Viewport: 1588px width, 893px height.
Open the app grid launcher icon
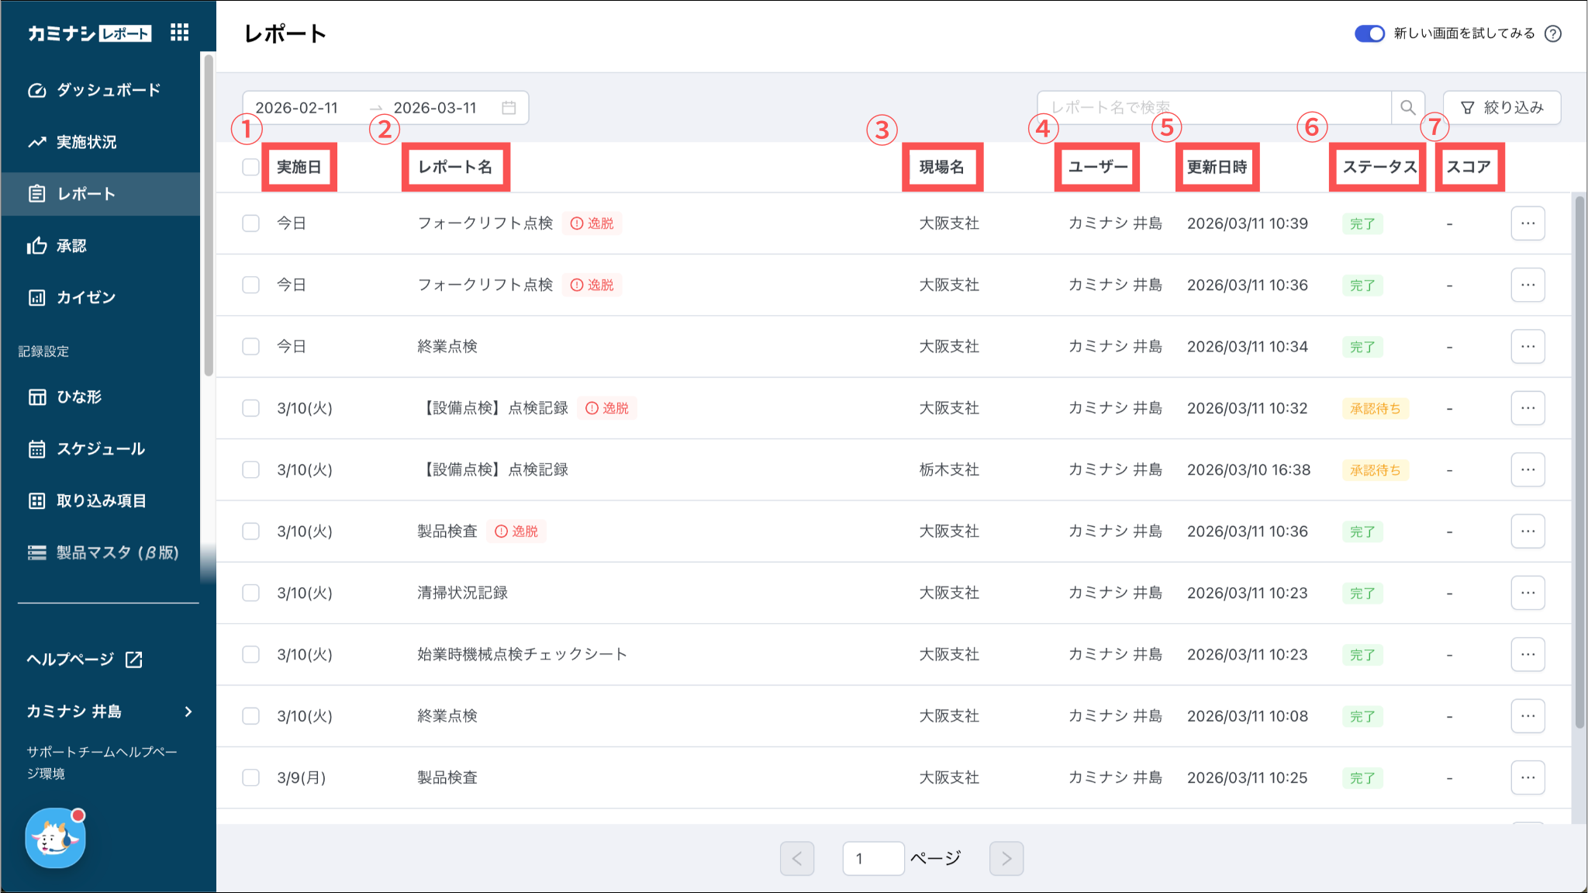click(x=180, y=32)
